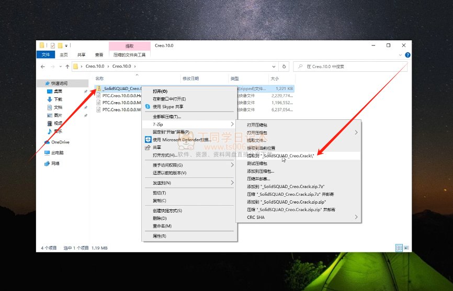Select 快速访问 in the navigation pane
Screen dimensions: 453x291
[59, 83]
